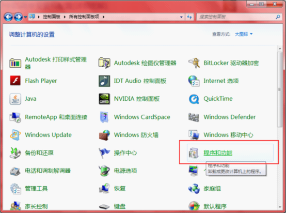
Task: Open the 程序和功能 icon
Action: pyautogui.click(x=194, y=153)
